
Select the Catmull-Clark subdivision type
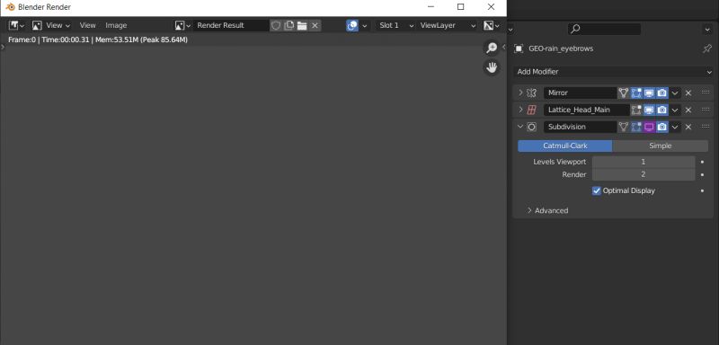565,146
